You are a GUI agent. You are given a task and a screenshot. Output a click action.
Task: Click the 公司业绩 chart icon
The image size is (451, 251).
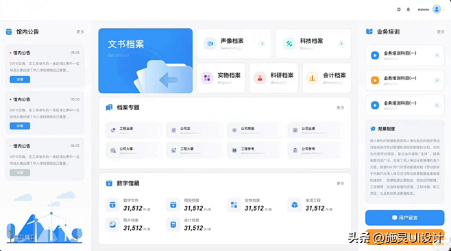click(295, 130)
